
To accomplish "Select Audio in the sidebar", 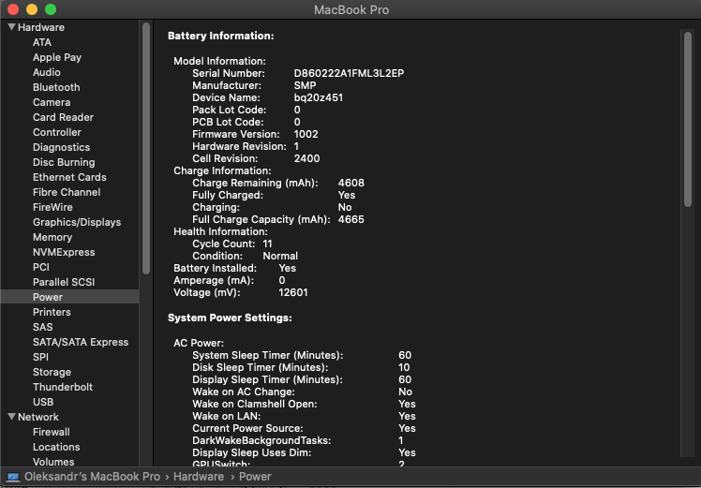I will pos(47,72).
